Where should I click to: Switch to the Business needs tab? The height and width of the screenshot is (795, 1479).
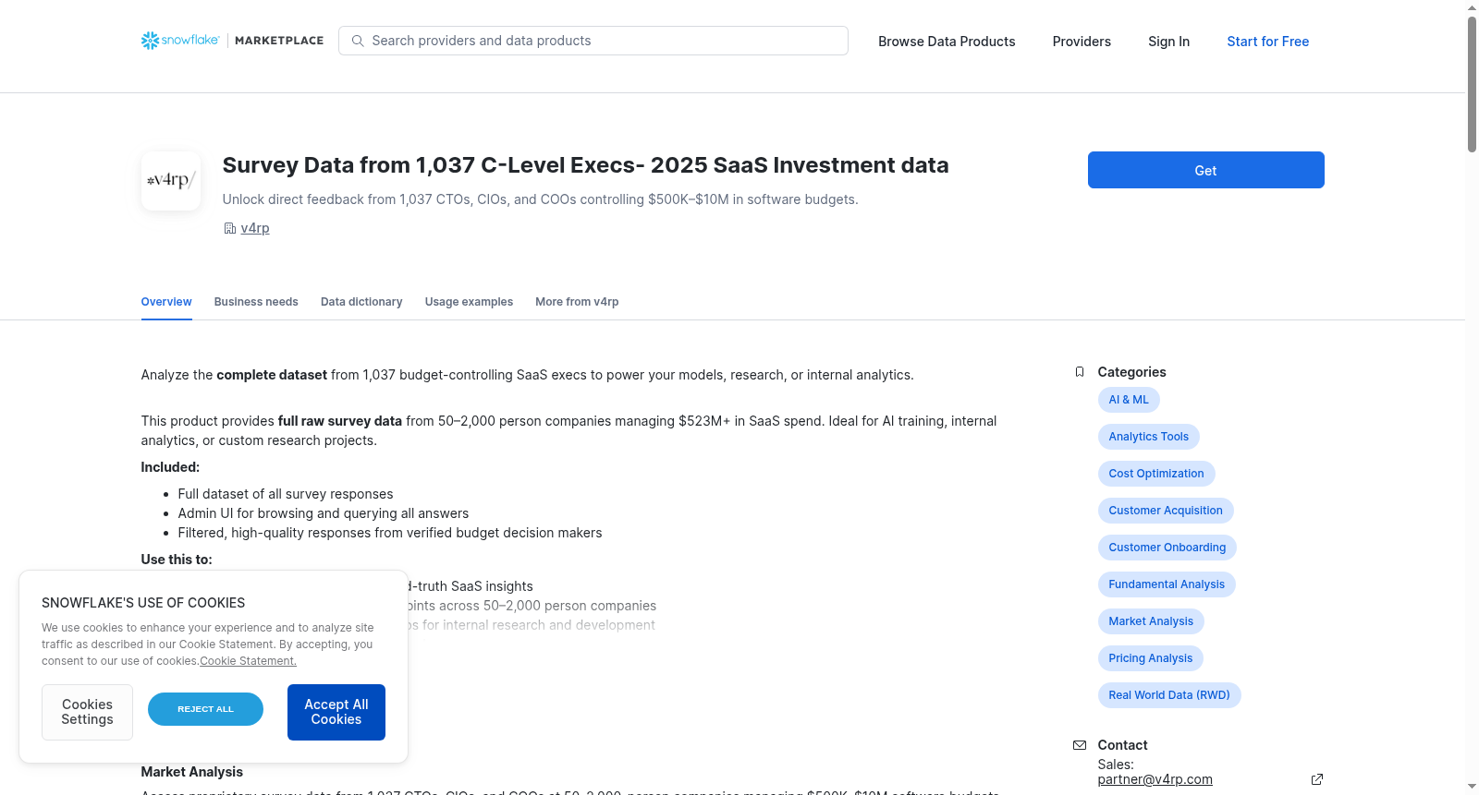[256, 302]
